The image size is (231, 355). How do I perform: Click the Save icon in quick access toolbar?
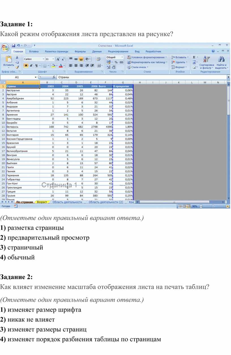pyautogui.click(x=13, y=45)
